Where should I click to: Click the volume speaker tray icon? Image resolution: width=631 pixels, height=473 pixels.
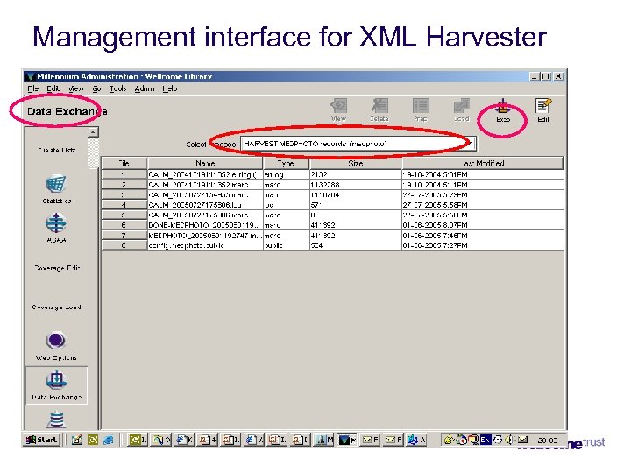tap(509, 440)
